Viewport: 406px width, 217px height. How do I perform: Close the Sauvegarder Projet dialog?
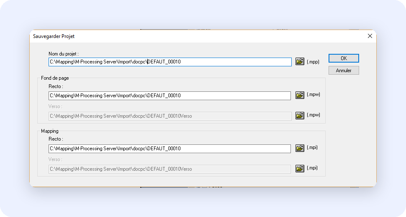(x=370, y=36)
